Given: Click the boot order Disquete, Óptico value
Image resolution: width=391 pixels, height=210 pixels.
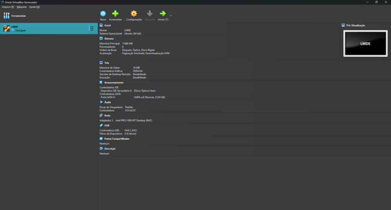Looking at the screenshot, I should tap(138, 50).
